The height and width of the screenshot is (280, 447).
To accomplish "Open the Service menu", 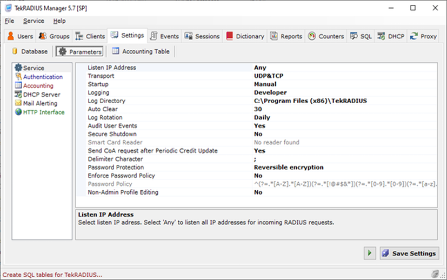I will point(34,21).
